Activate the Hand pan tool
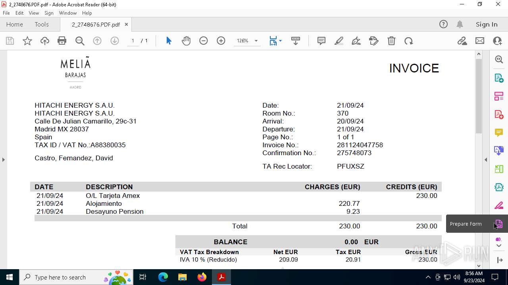This screenshot has width=508, height=285. point(186,41)
